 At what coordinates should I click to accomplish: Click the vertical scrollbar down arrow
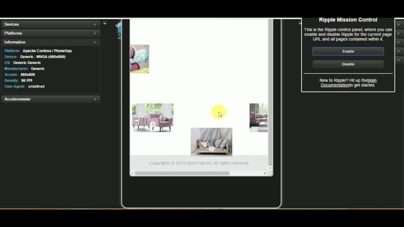coord(270,168)
